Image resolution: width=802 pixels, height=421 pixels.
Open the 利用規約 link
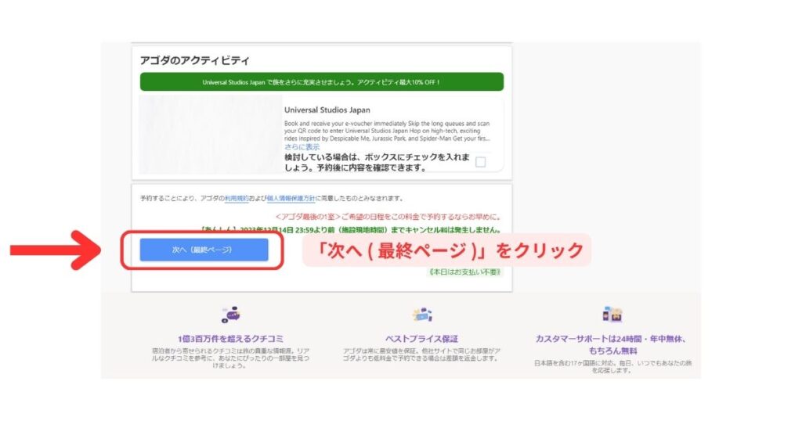point(237,198)
